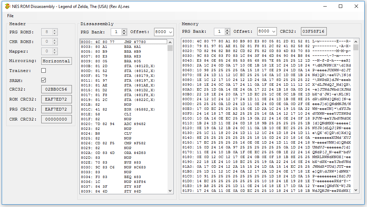This screenshot has height=207, width=367.
Task: Increase the Mapper spinner value
Action: 55,50
